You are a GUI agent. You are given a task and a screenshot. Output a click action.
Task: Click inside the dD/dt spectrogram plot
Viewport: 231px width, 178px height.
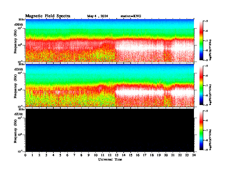(x=110, y=86)
